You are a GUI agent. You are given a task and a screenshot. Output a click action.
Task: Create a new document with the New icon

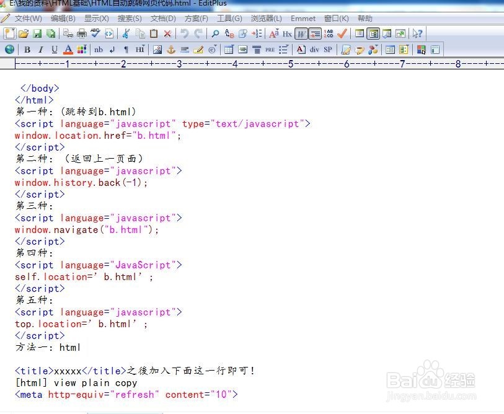[10, 33]
